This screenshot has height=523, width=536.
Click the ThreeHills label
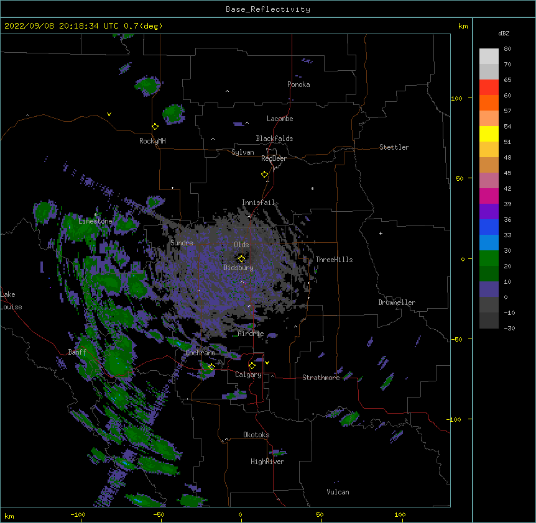pos(334,260)
